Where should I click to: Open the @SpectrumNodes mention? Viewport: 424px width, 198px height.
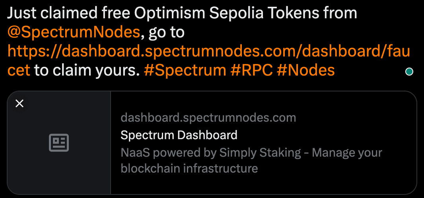74,33
